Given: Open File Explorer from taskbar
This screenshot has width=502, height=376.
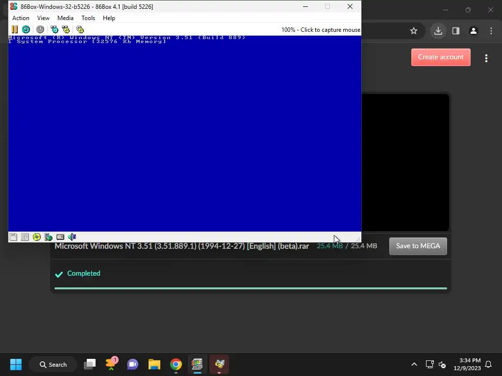Looking at the screenshot, I should tap(154, 364).
